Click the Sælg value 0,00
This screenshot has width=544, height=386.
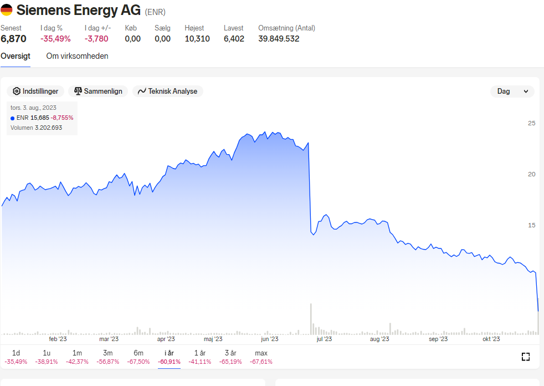pyautogui.click(x=163, y=39)
